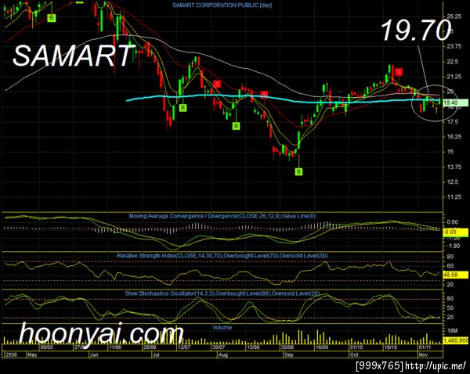Click the 26.25 price axis label
470x374 pixels.
tap(454, 16)
